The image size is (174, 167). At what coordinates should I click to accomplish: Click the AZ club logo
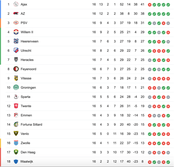[16, 14]
